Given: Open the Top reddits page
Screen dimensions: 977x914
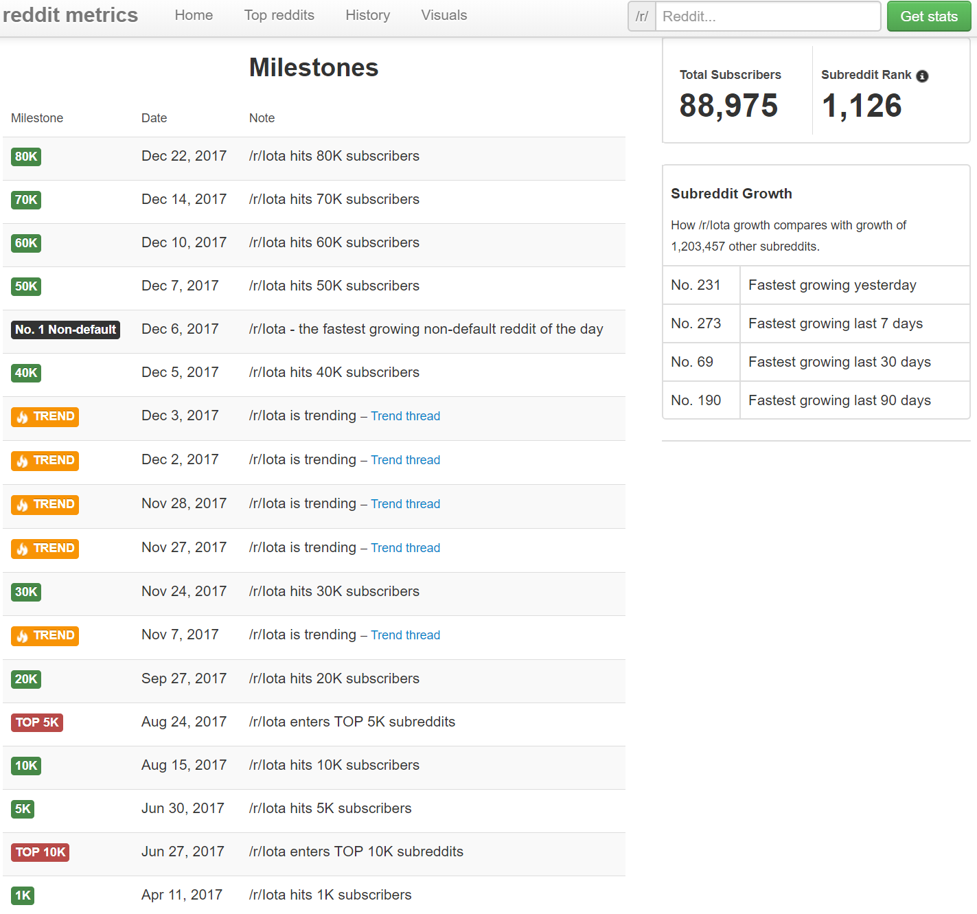Looking at the screenshot, I should (279, 15).
